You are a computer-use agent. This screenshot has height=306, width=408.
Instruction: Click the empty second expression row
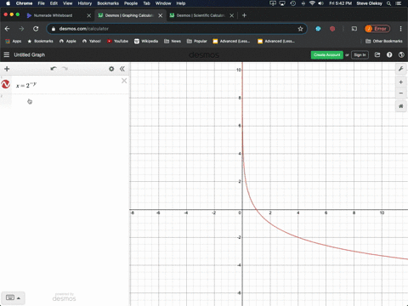pos(65,101)
